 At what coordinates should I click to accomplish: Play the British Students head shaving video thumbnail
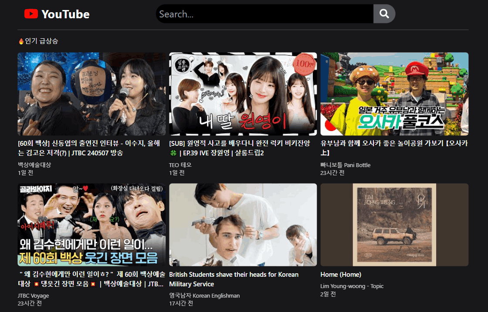coord(243,225)
